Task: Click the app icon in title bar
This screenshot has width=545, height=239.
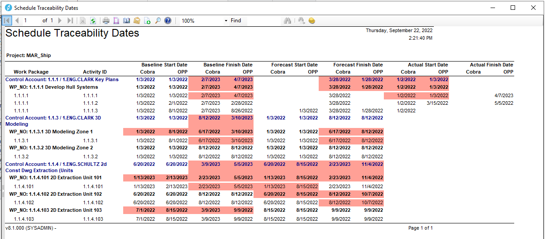Action: 8,8
